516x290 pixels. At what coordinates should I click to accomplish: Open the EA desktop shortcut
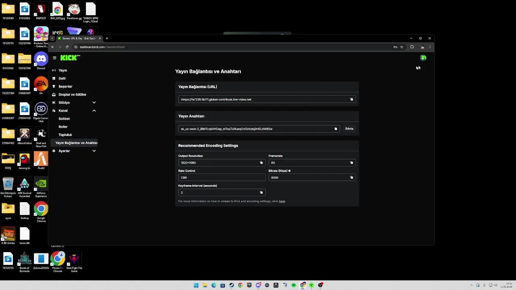(41, 85)
